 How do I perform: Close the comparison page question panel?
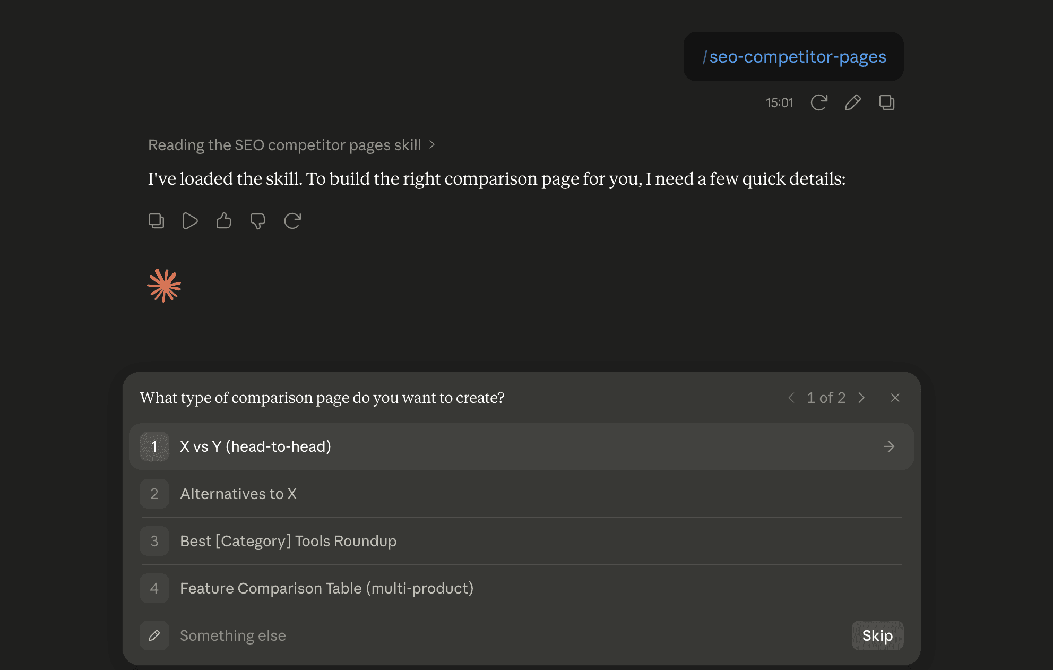[895, 398]
